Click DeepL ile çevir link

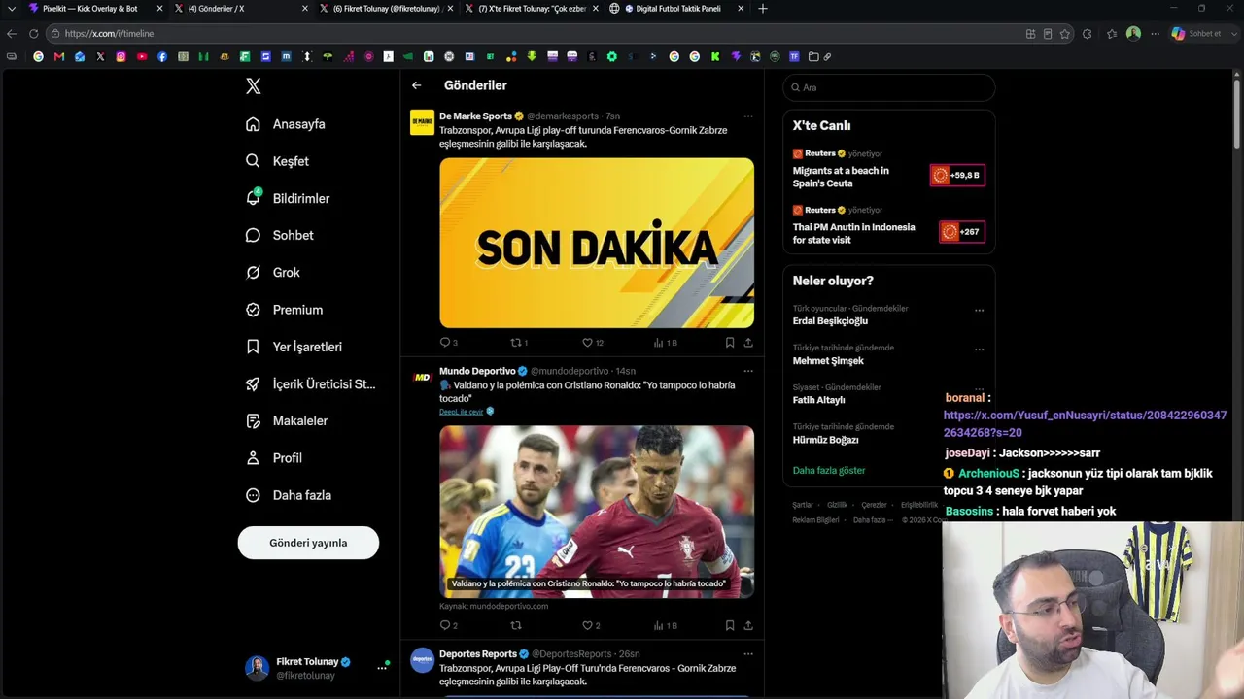[461, 412]
